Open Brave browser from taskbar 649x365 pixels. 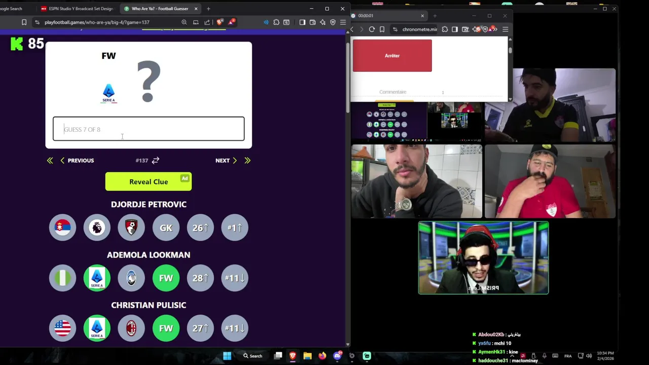point(293,356)
